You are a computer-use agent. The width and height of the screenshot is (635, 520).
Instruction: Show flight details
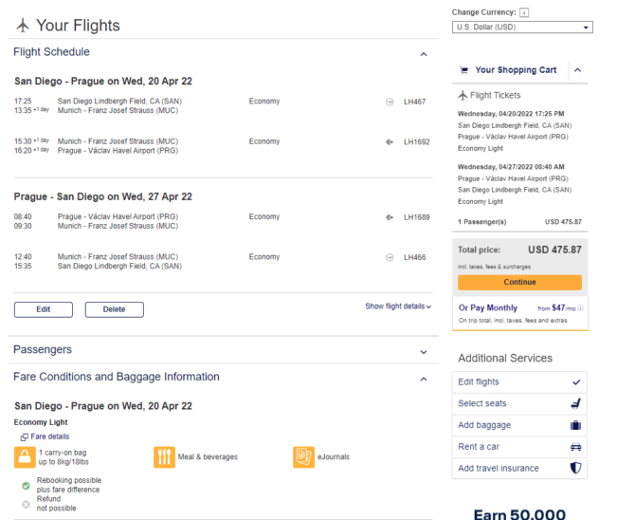coord(398,306)
